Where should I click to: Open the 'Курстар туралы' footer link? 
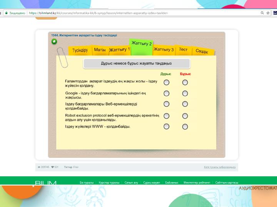(x=109, y=182)
